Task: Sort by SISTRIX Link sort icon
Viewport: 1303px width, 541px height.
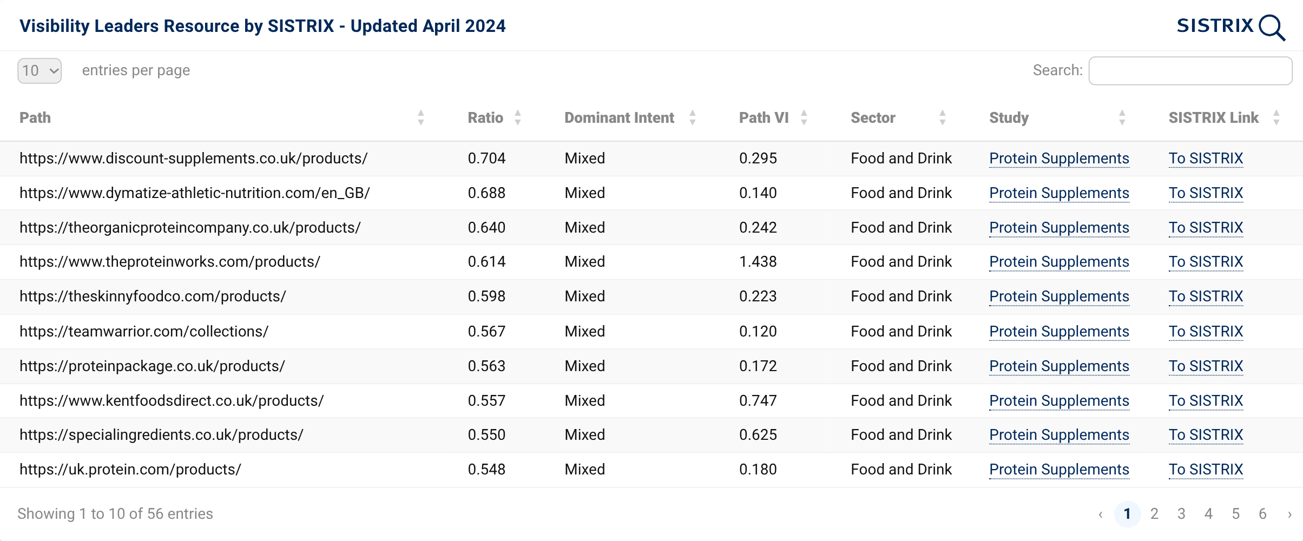Action: pyautogui.click(x=1276, y=117)
